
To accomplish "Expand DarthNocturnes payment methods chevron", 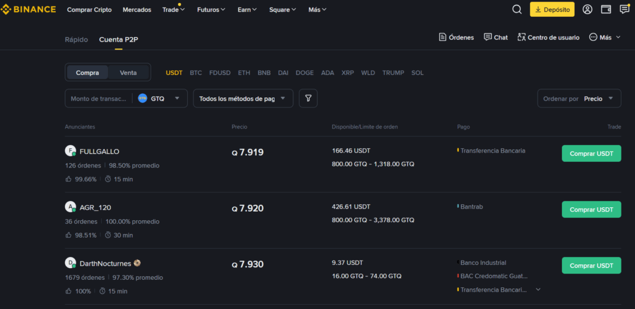I will coord(538,289).
